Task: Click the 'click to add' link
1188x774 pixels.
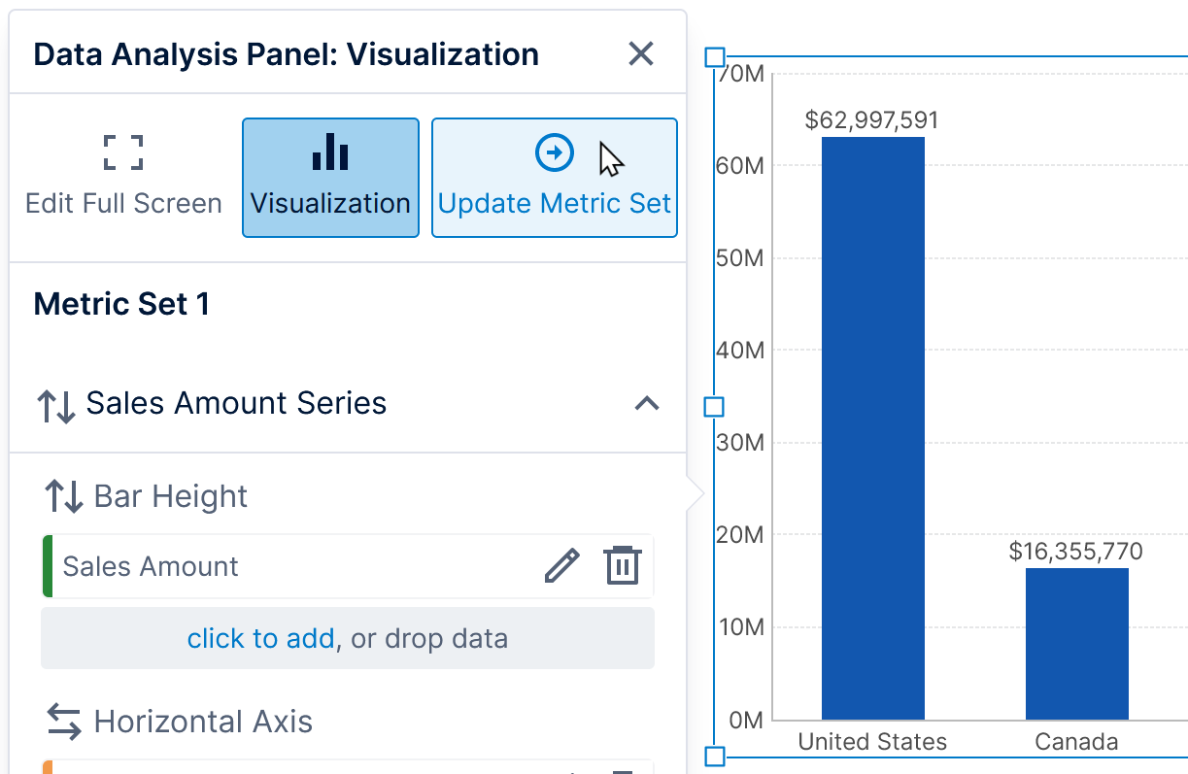Action: coord(260,638)
